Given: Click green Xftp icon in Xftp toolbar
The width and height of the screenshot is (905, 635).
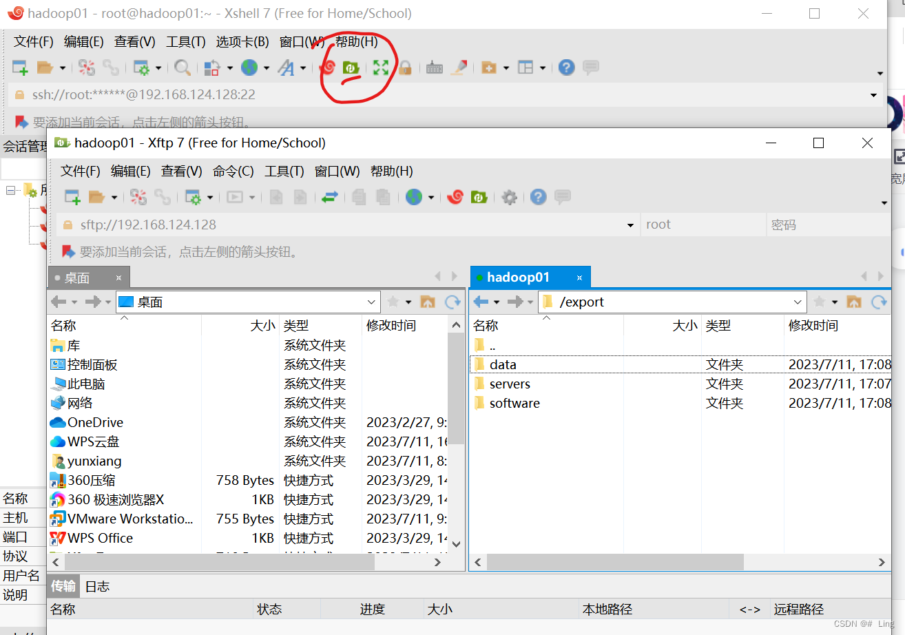Looking at the screenshot, I should pos(479,198).
